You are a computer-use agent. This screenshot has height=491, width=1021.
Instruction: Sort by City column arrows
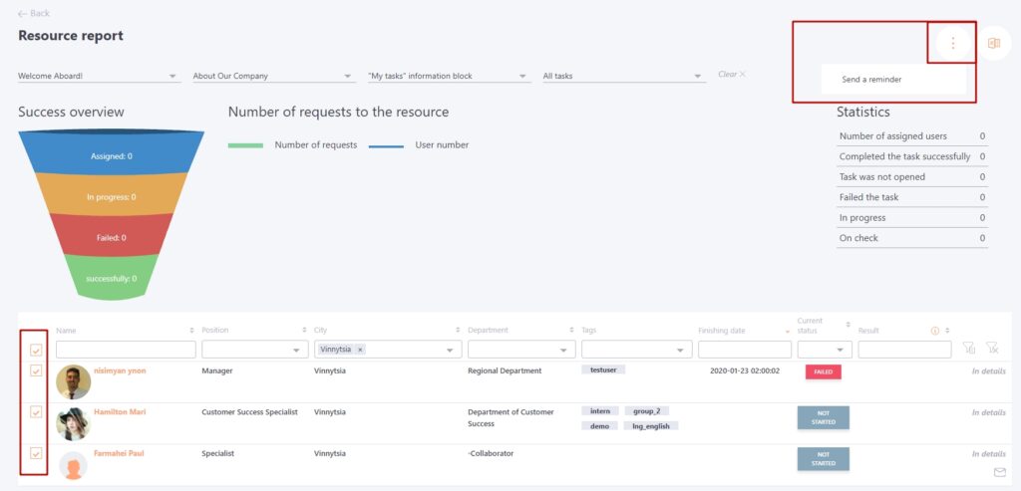coord(459,331)
